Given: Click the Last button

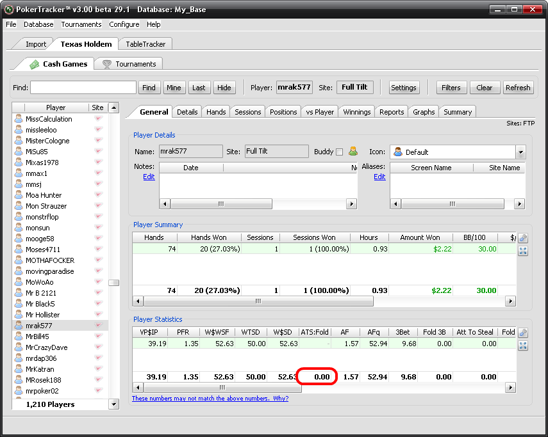Looking at the screenshot, I should [199, 88].
